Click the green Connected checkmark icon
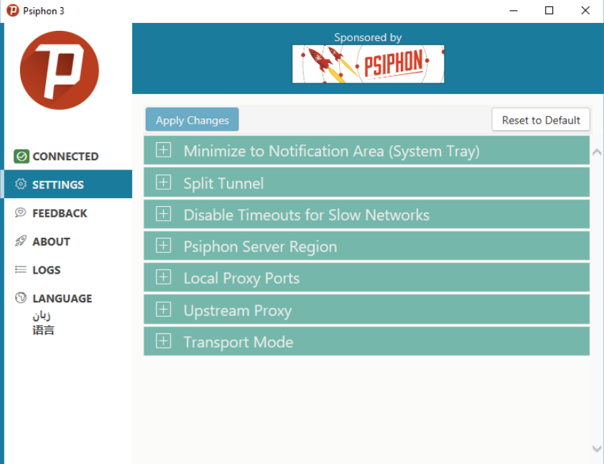Viewport: 604px width, 464px height. pos(22,157)
